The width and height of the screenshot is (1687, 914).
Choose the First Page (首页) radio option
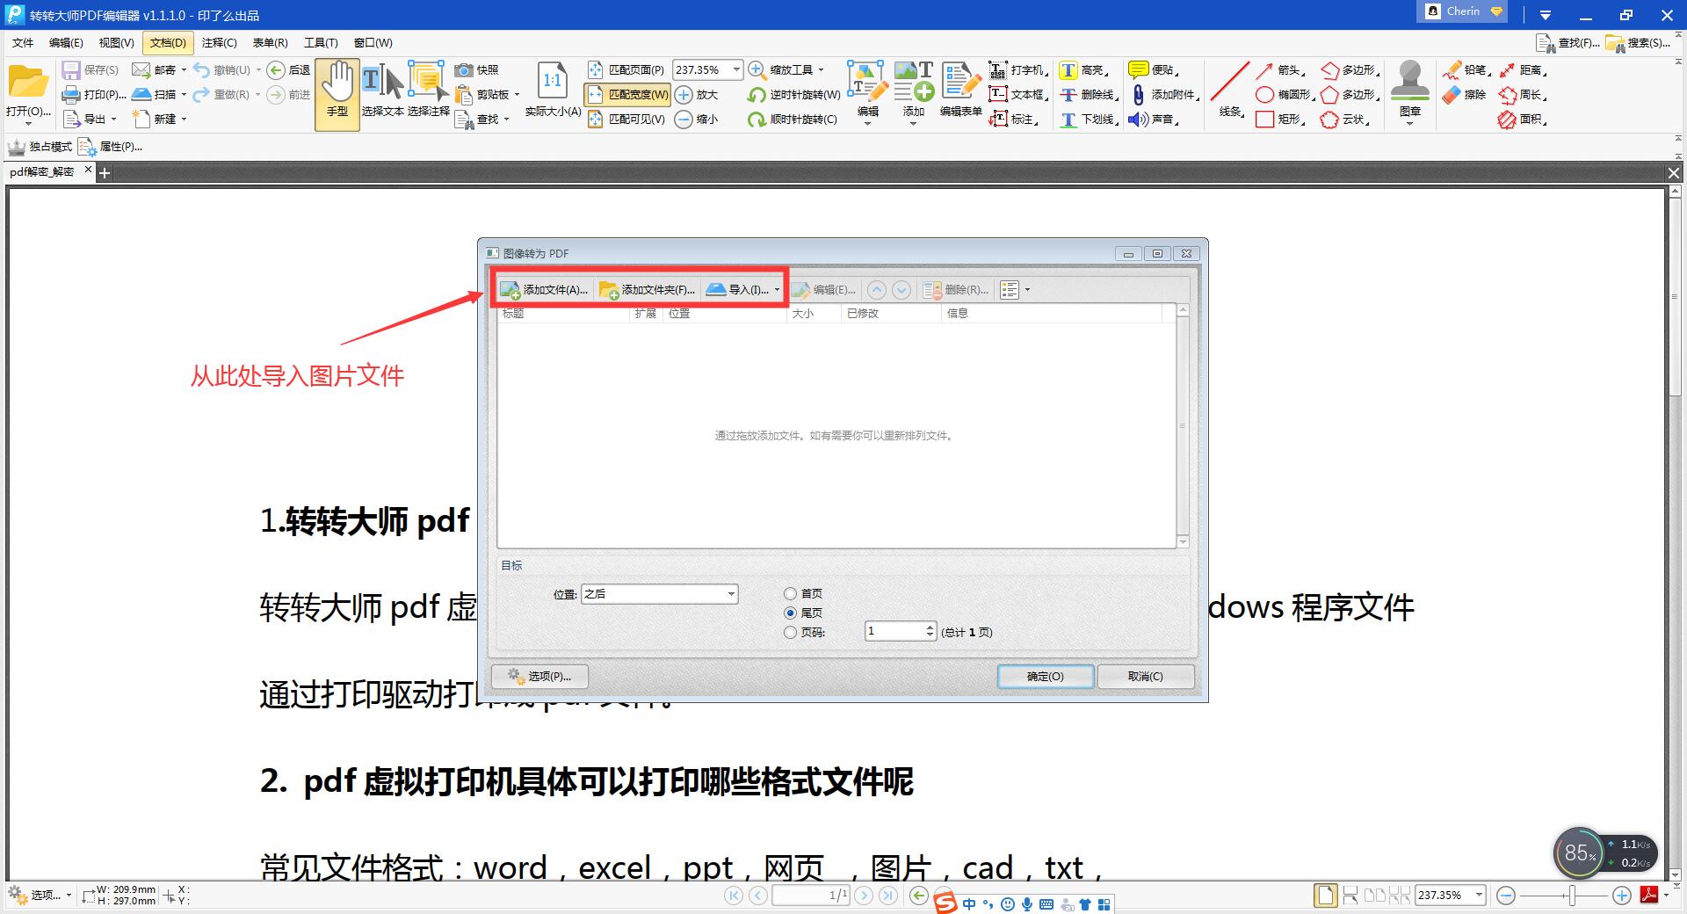click(x=790, y=594)
